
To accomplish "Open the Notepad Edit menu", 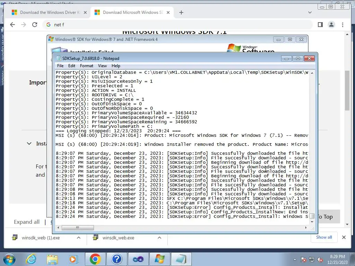I will pyautogui.click(x=71, y=66).
